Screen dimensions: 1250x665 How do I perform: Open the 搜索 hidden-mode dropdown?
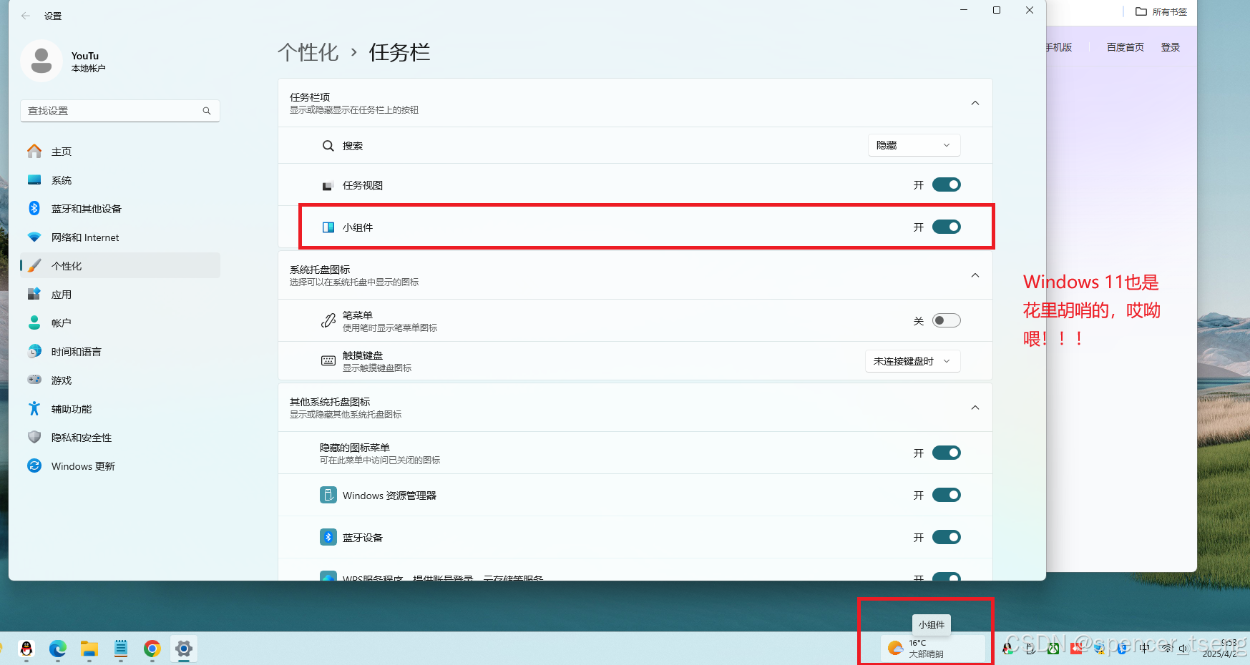914,145
